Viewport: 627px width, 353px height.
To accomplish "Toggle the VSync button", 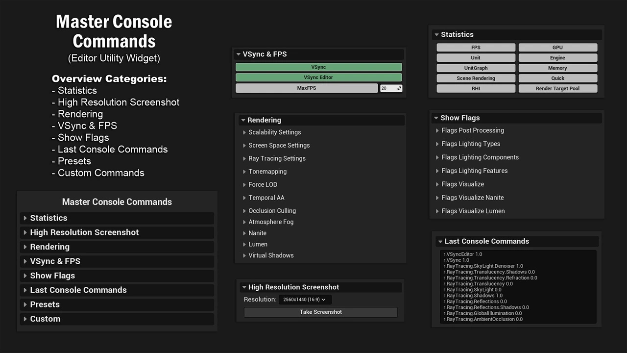I will tap(318, 67).
